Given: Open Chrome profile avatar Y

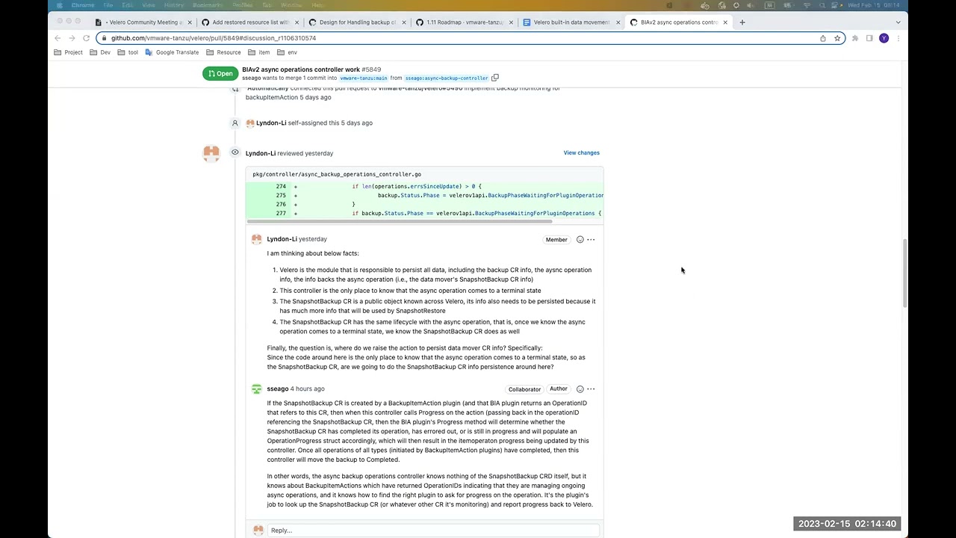Looking at the screenshot, I should pyautogui.click(x=884, y=38).
